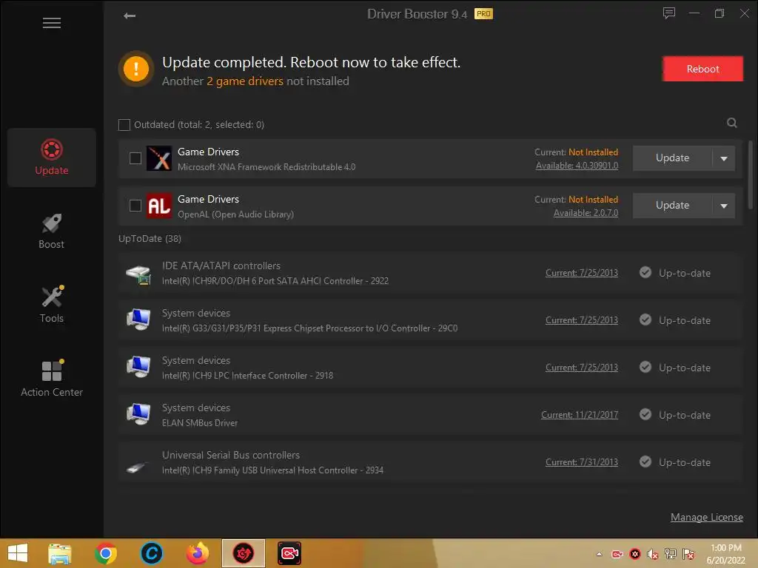Screen dimensions: 758x568
Task: Click the Up-to-date checkmark for ICH9 USB Host Controller
Action: [645, 461]
